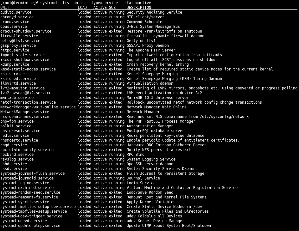This screenshot has height=231, width=299.
Task: Click the "OpenSSH server daemon" description
Action: tap(150, 164)
